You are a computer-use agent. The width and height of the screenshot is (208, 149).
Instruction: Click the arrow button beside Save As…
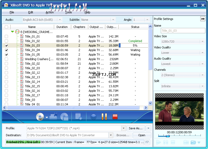(x=148, y=128)
